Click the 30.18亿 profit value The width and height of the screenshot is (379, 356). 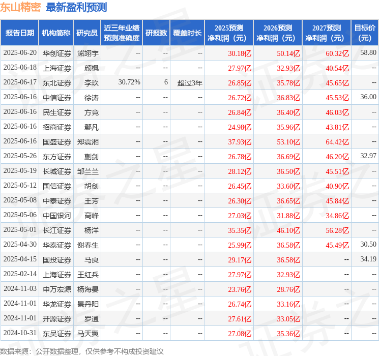tap(240, 53)
